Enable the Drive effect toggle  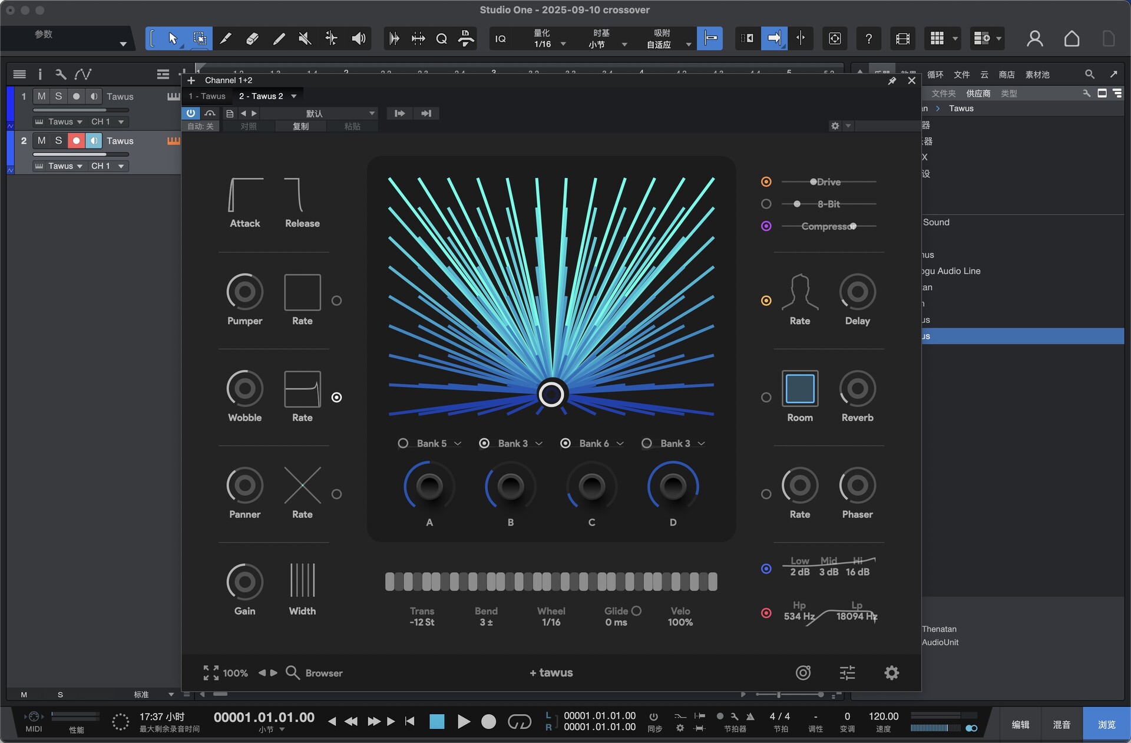pyautogui.click(x=766, y=181)
